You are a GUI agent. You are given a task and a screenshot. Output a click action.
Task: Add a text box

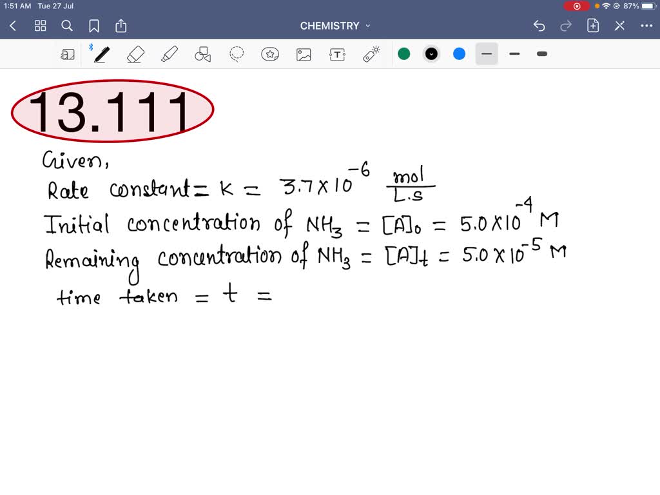[x=337, y=54]
